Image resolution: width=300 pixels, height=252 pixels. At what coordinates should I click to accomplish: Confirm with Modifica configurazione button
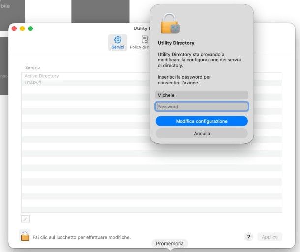click(x=202, y=121)
